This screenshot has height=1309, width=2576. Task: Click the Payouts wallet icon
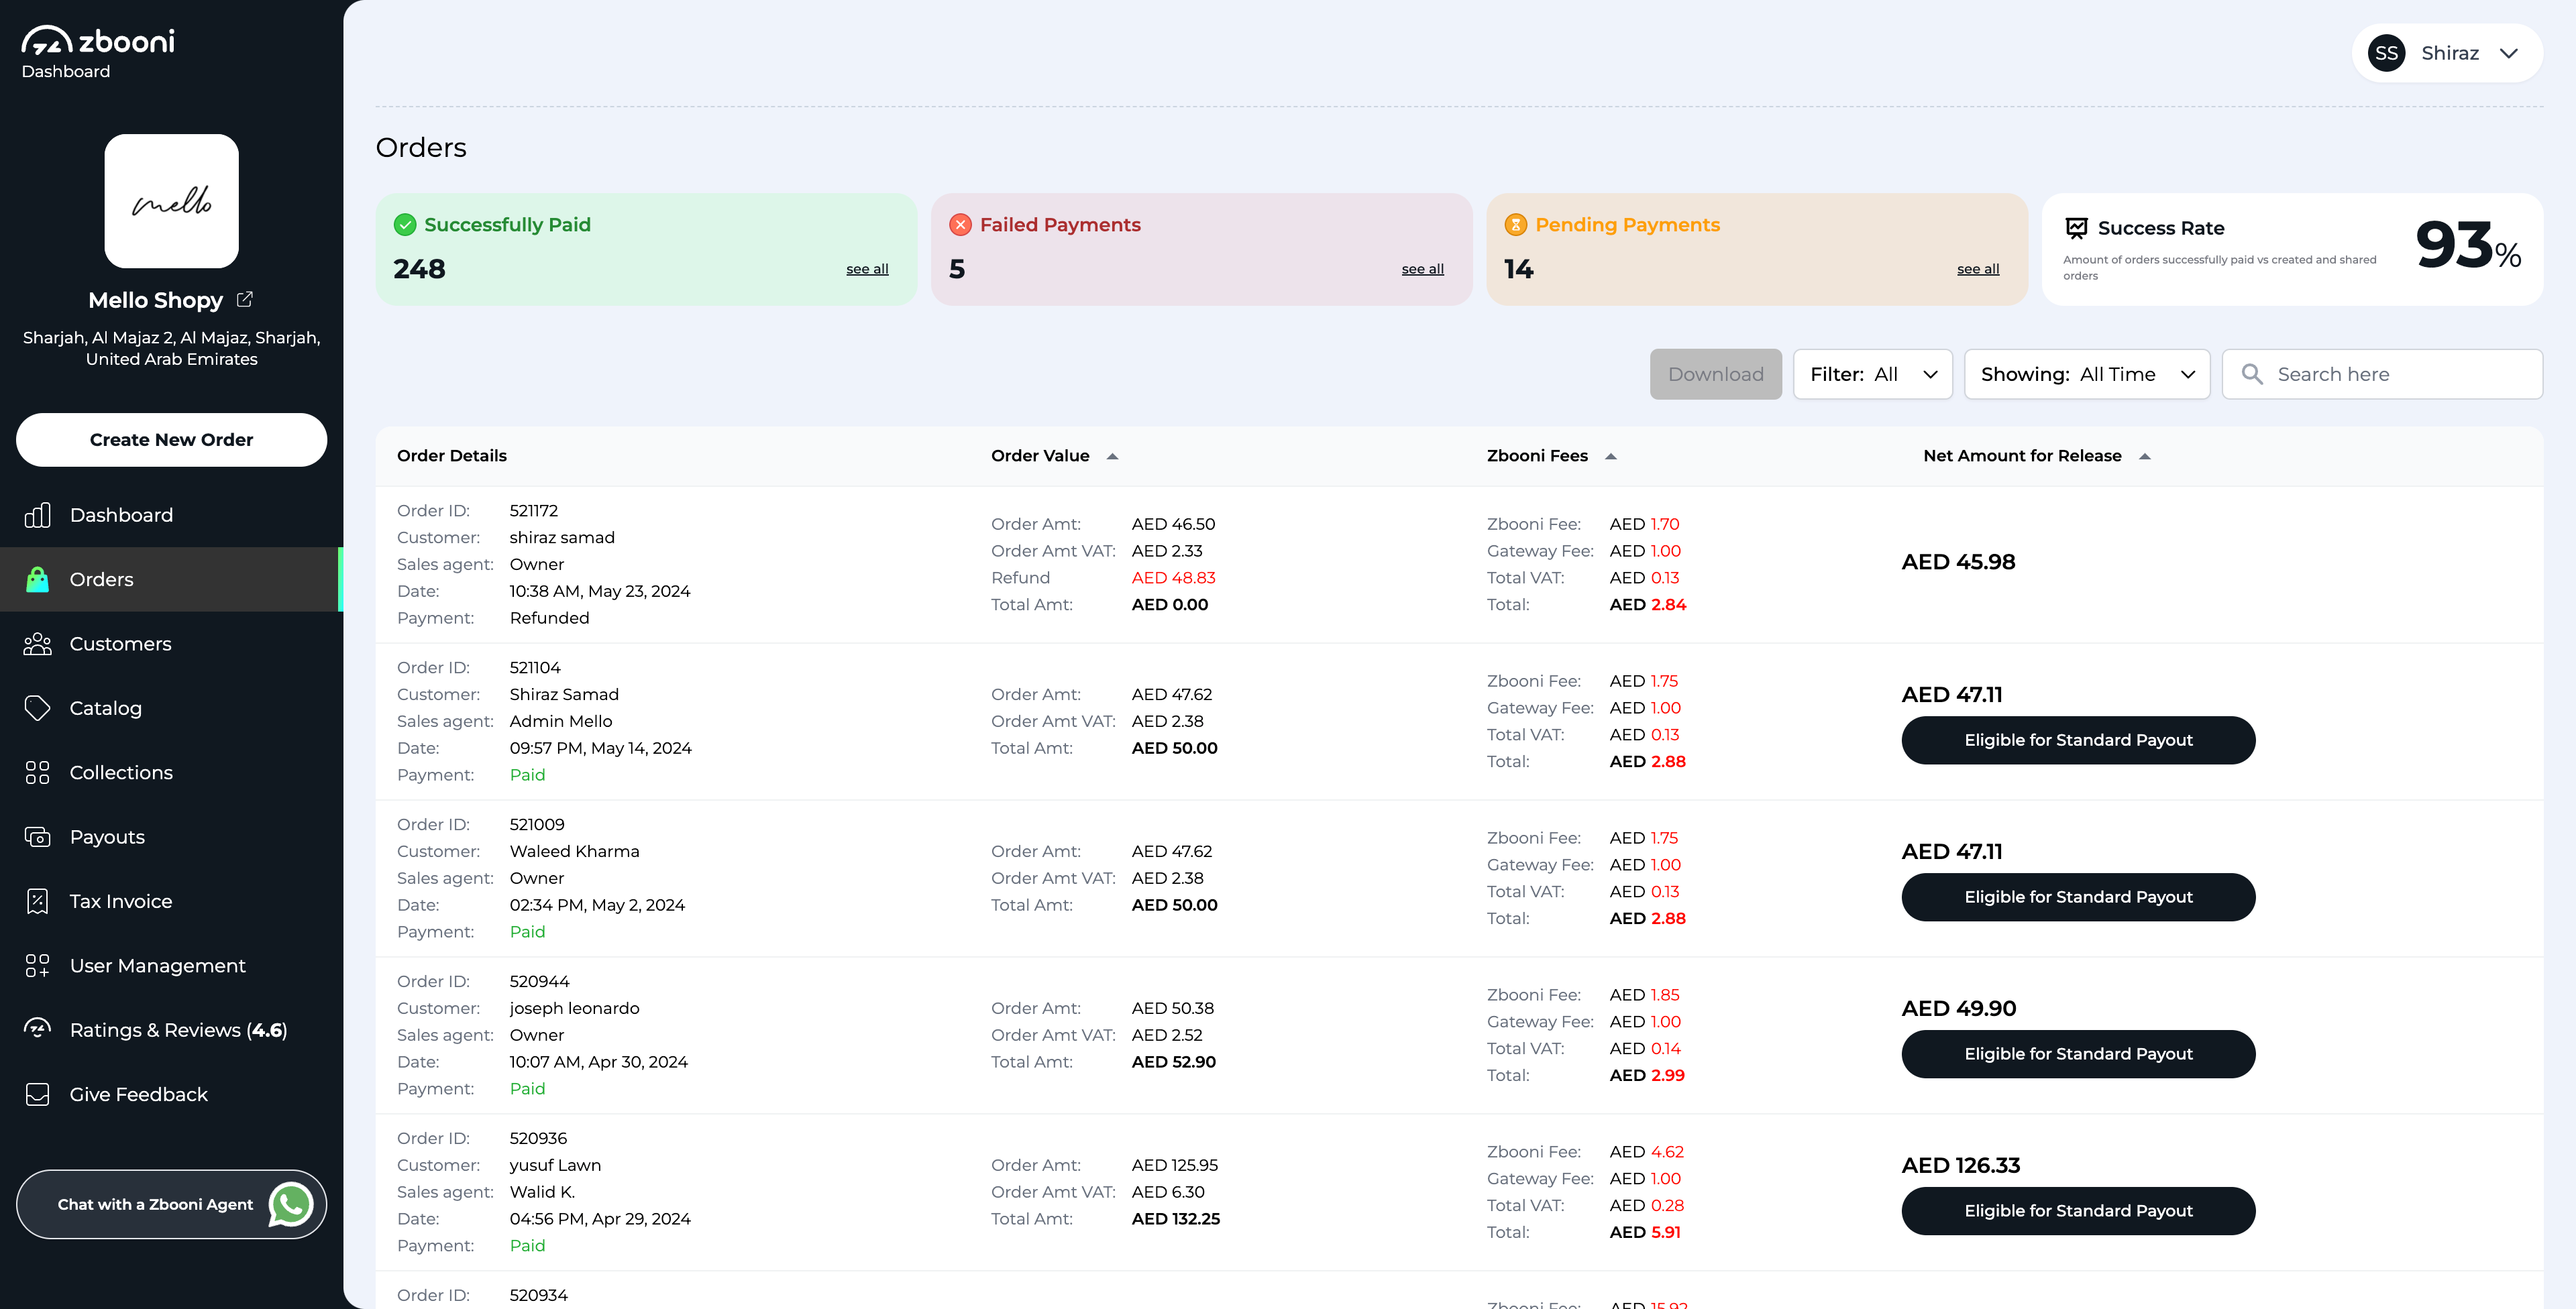click(37, 837)
